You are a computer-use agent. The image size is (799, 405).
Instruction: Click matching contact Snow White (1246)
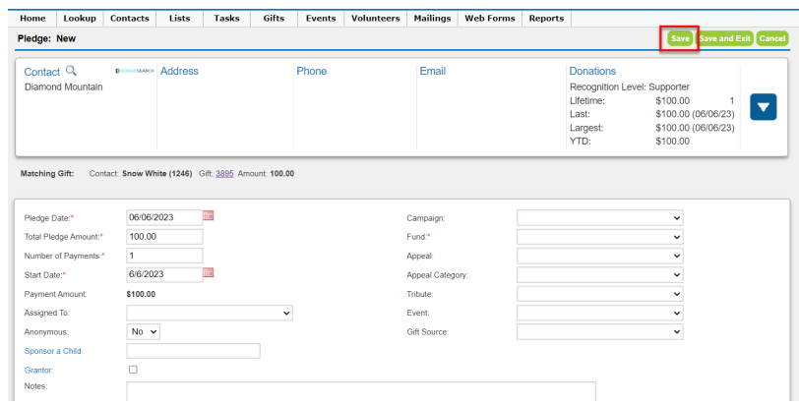tap(157, 173)
